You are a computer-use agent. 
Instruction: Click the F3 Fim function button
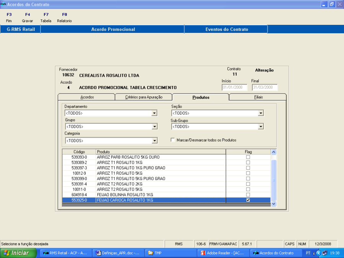(9, 18)
